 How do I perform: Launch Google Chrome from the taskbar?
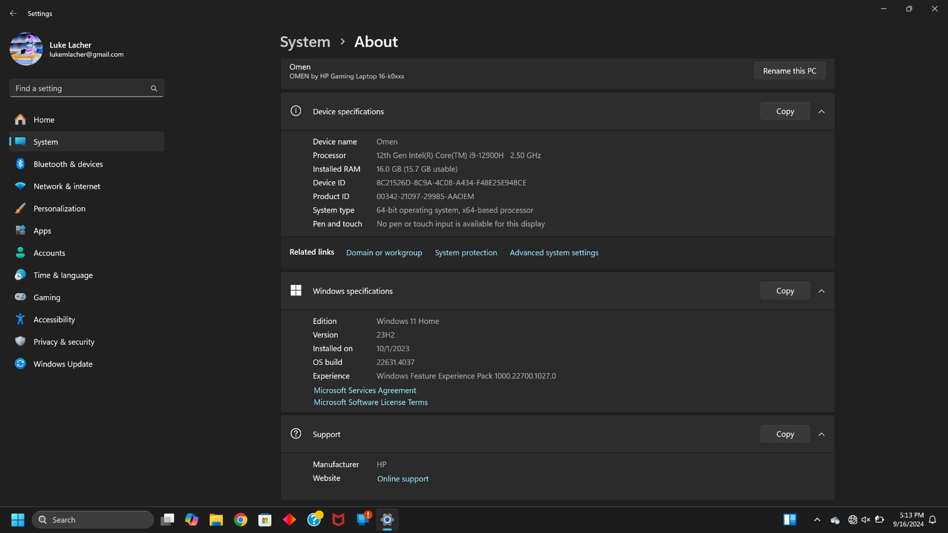pos(241,520)
